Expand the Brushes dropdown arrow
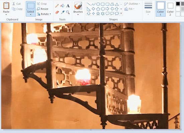The width and height of the screenshot is (184, 133). 78,15
